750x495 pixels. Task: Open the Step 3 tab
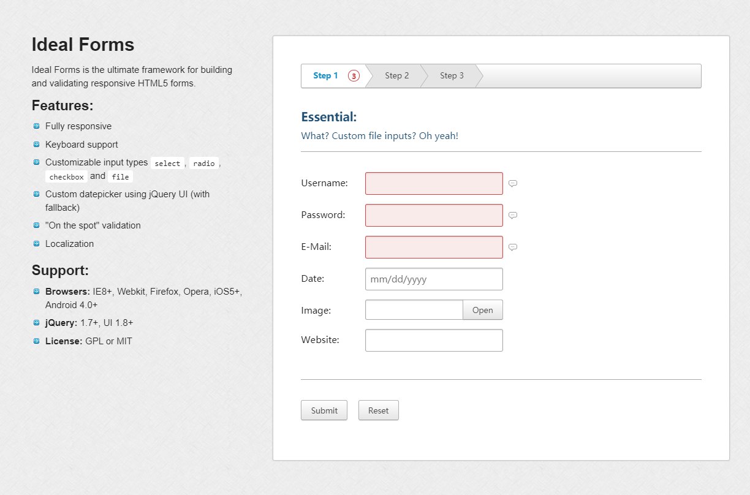452,76
